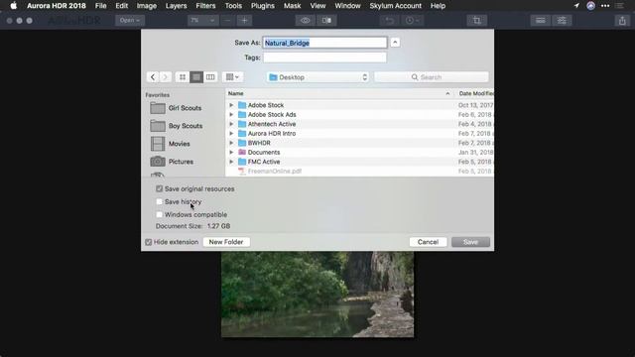
Task: Open the Image menu
Action: tap(147, 6)
